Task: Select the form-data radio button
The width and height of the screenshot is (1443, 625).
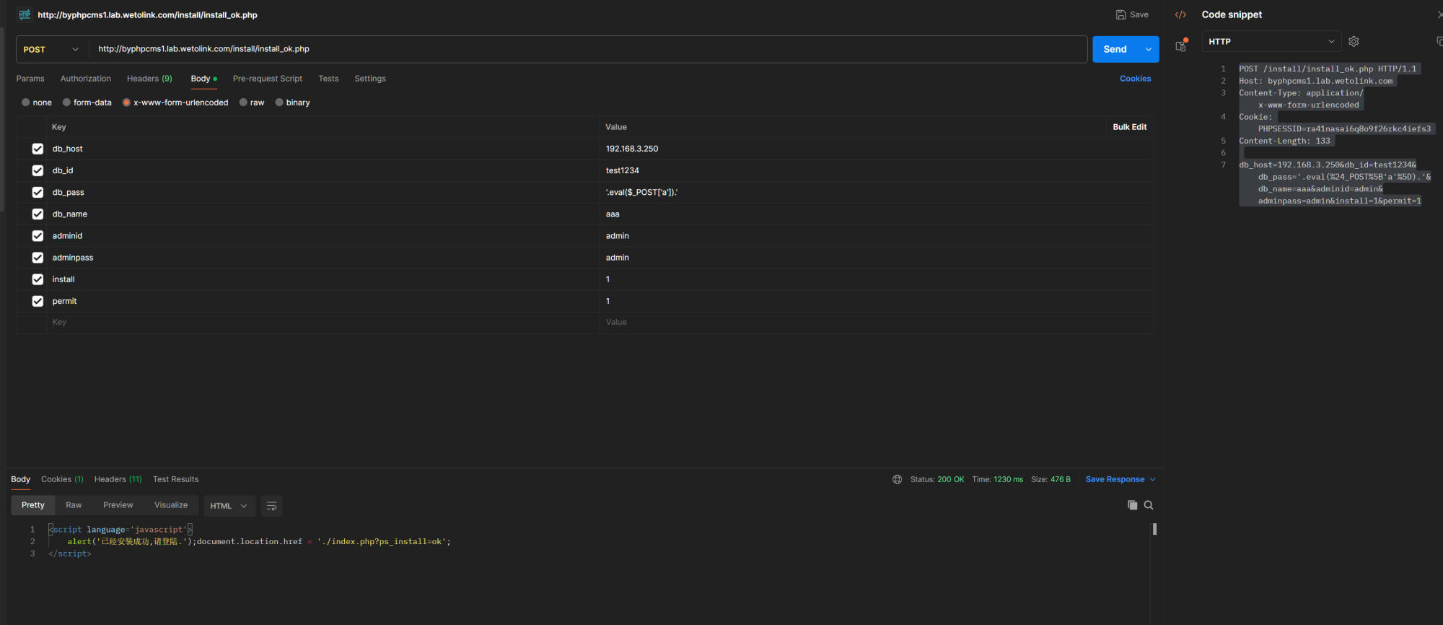Action: [x=66, y=102]
